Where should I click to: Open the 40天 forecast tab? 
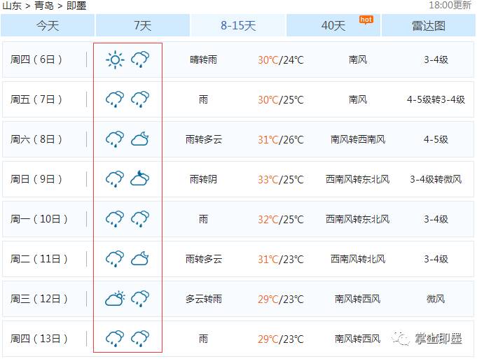pyautogui.click(x=333, y=26)
